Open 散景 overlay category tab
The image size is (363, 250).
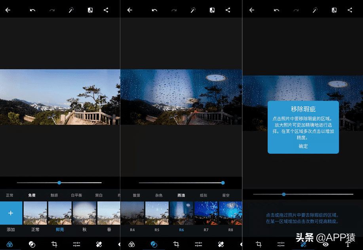[137, 195]
